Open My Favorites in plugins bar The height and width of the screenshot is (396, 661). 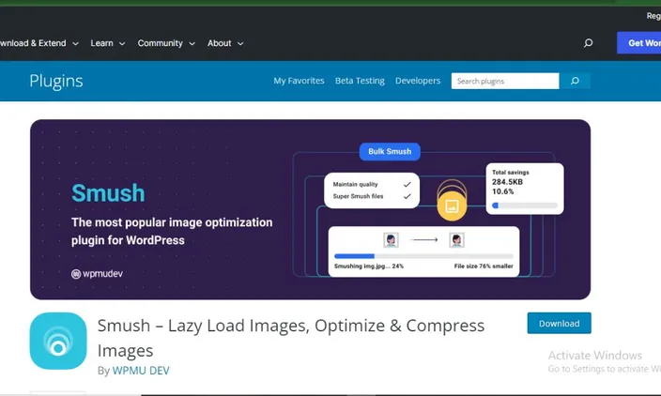click(299, 81)
